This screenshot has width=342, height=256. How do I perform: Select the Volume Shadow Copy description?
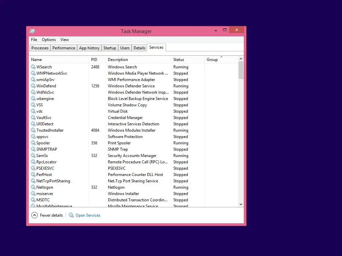(x=127, y=105)
